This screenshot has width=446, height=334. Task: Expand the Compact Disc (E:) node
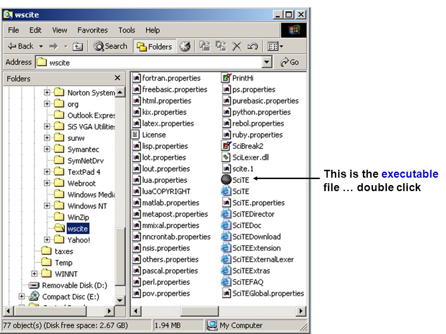(21, 296)
